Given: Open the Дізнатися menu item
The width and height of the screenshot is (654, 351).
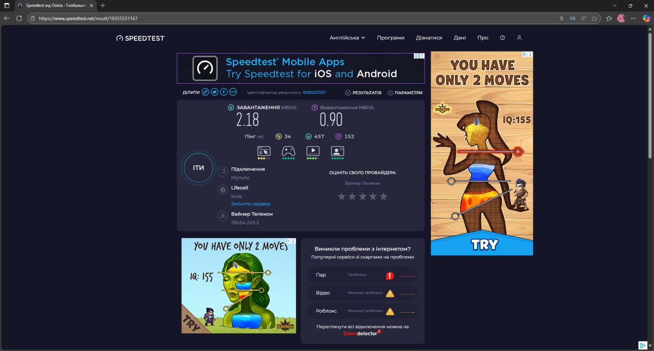Looking at the screenshot, I should tap(429, 38).
